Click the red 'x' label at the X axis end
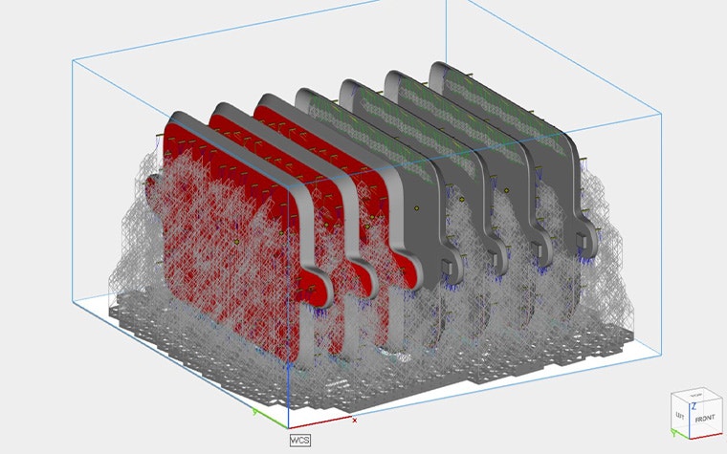 point(355,420)
